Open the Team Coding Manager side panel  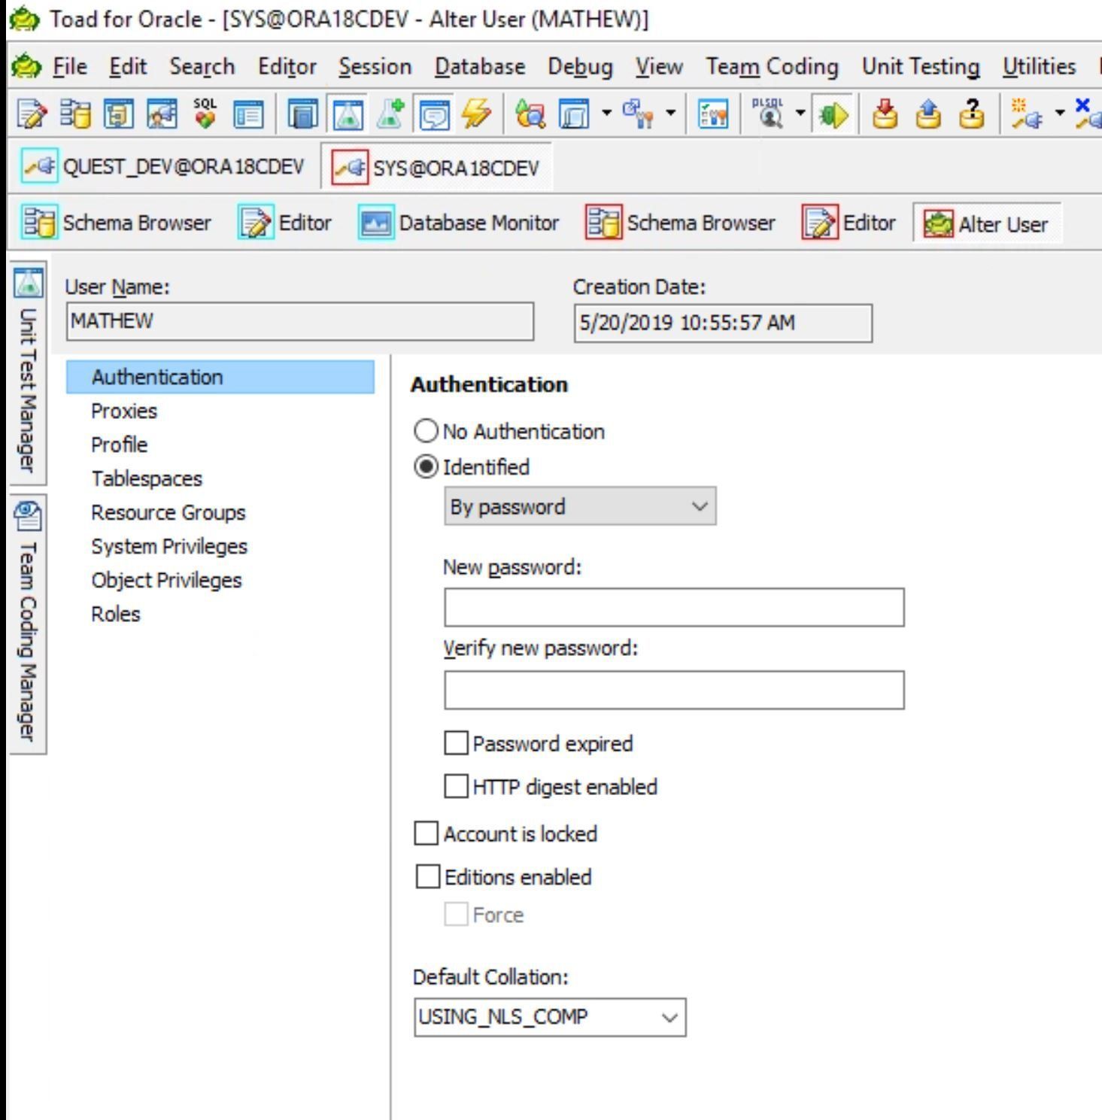27,624
